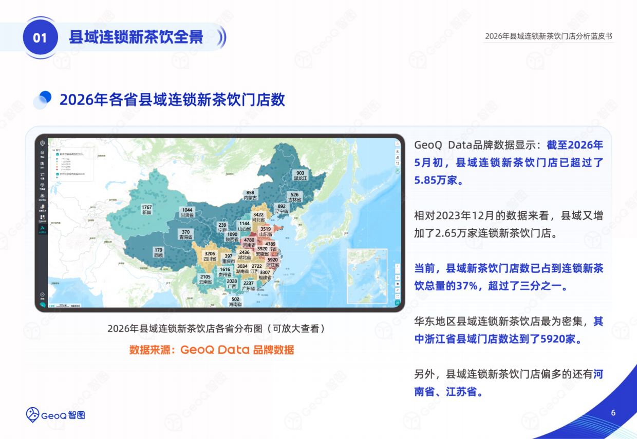
Task: Click the '2237 广东省' map label
Action: [x=249, y=286]
